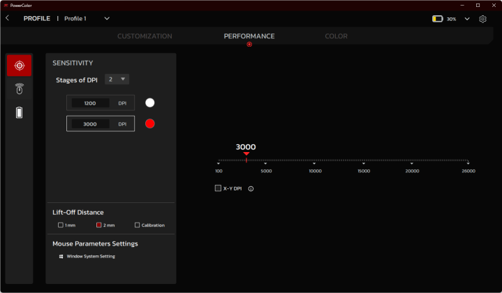
Task: Expand the chevron next to battery percentage
Action: pyautogui.click(x=467, y=19)
